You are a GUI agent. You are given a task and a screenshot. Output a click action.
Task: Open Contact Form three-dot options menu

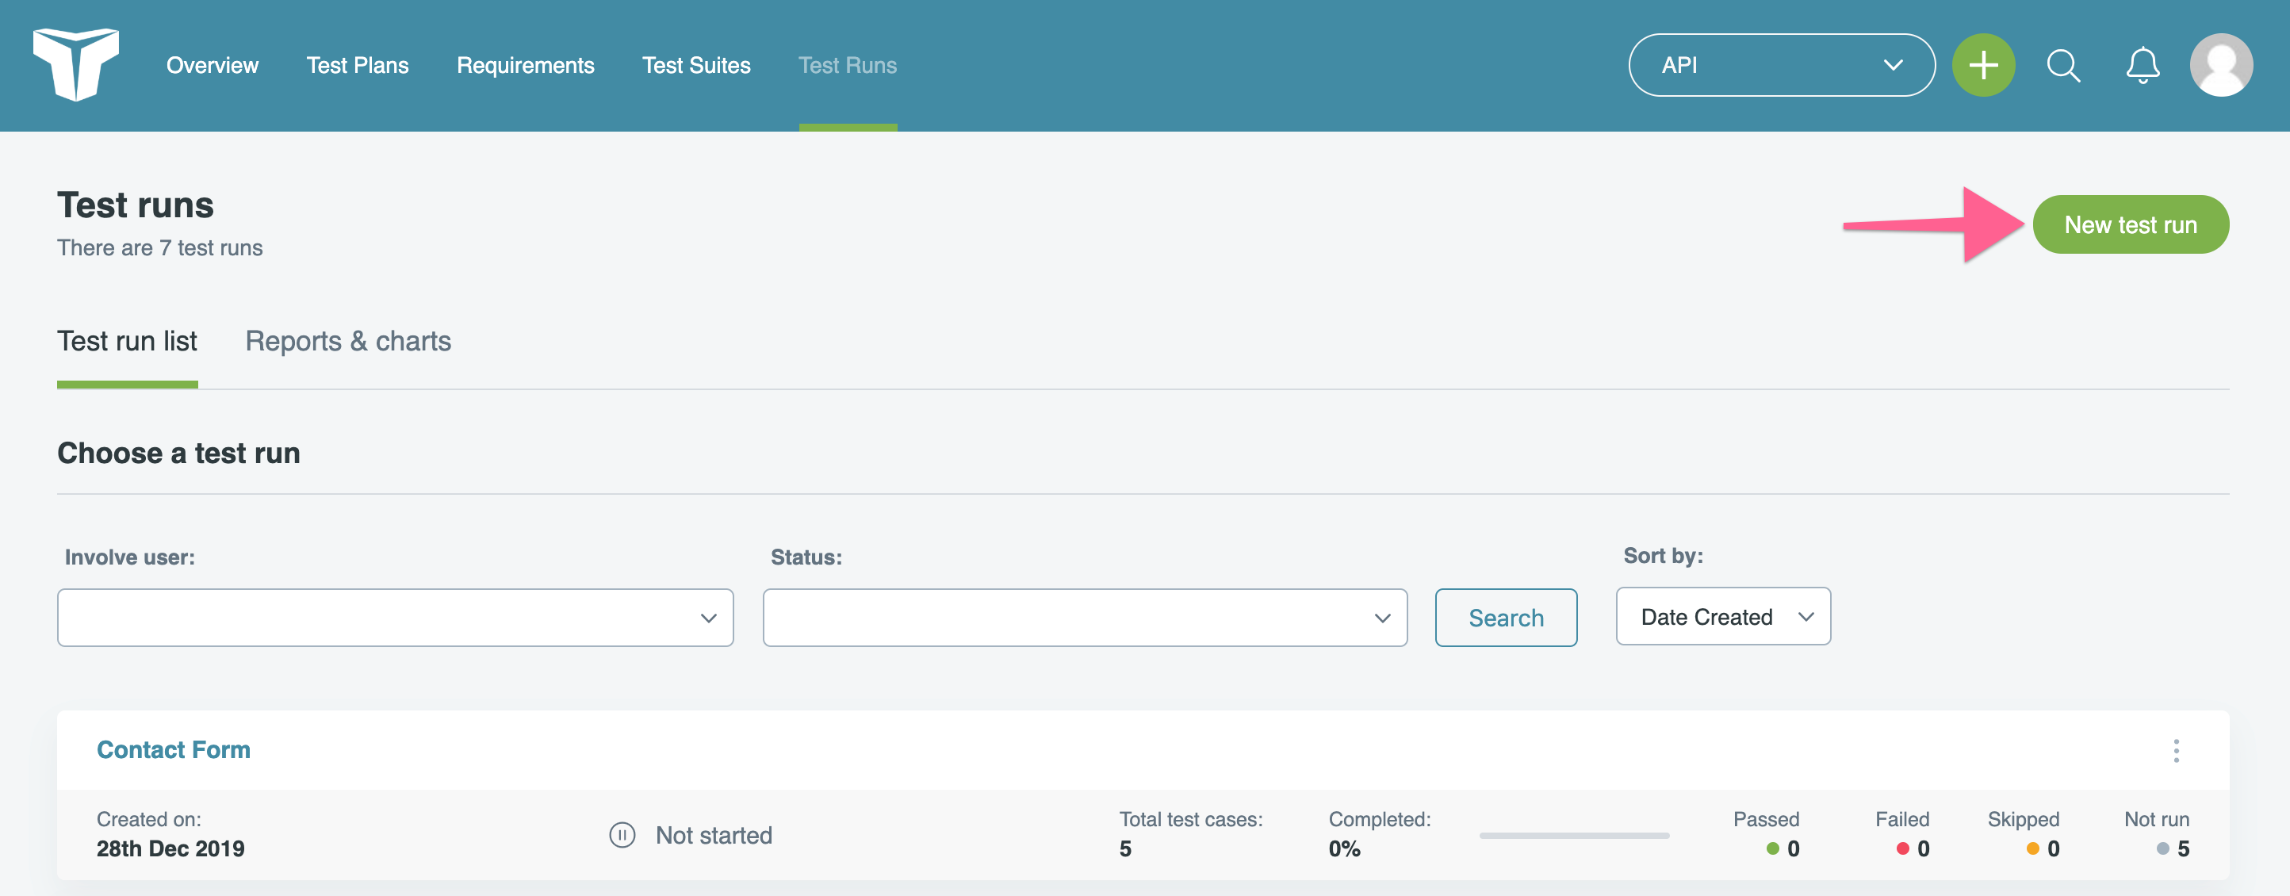(2176, 750)
